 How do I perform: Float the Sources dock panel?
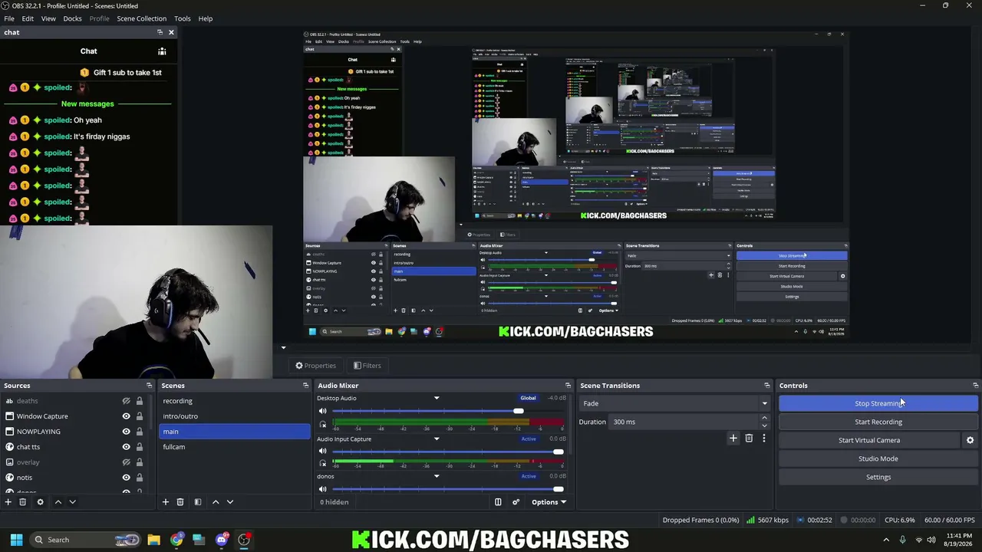tap(149, 386)
